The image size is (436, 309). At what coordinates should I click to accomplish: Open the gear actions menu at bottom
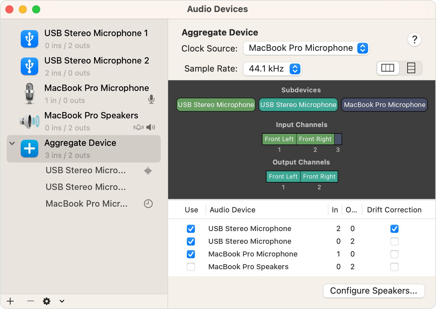click(47, 301)
